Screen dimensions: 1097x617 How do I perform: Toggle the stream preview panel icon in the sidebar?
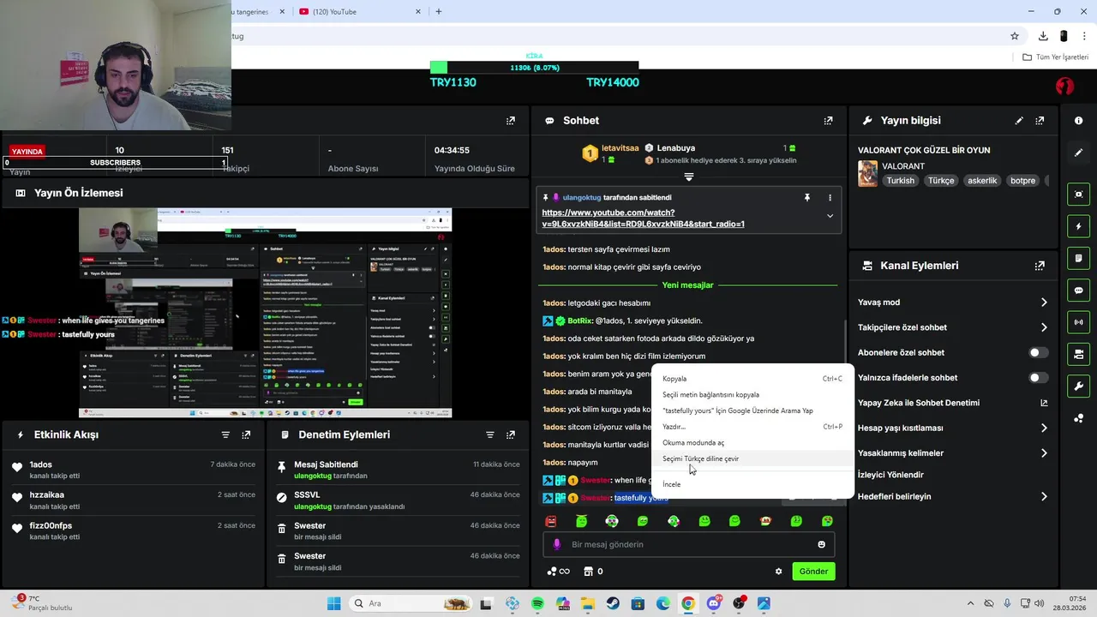[x=1078, y=195]
